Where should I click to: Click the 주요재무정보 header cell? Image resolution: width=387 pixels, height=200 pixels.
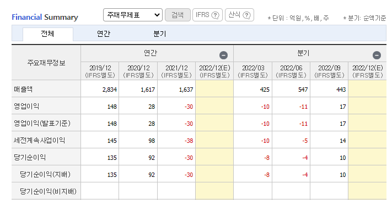pyautogui.click(x=46, y=63)
